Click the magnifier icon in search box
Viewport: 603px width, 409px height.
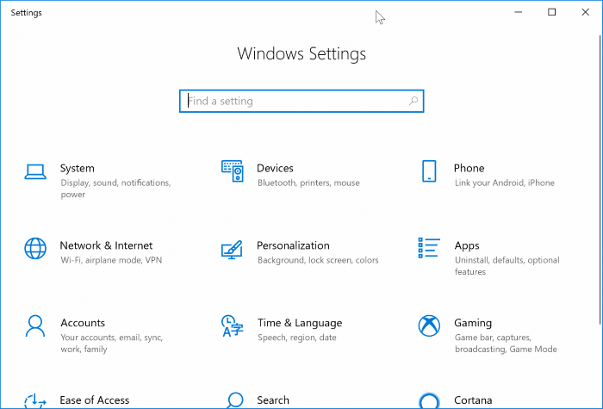[x=413, y=101]
